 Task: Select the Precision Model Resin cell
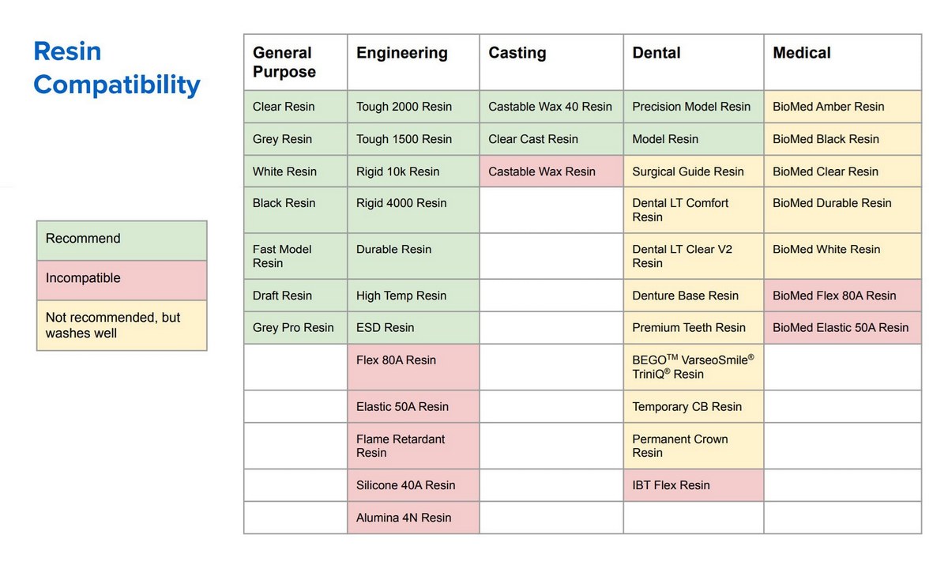tap(691, 107)
